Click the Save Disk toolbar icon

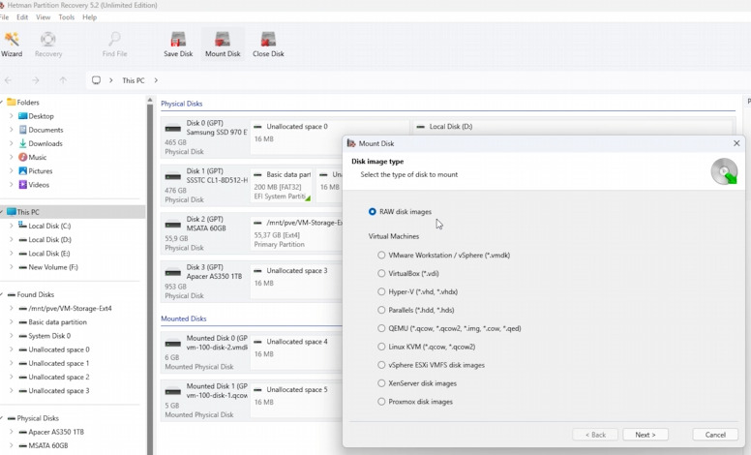(x=178, y=45)
